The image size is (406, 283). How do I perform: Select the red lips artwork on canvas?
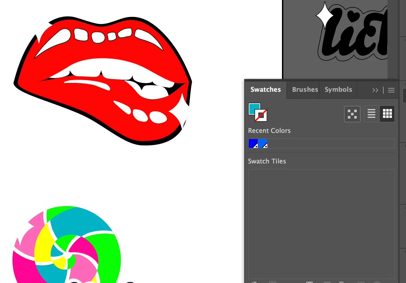(102, 81)
